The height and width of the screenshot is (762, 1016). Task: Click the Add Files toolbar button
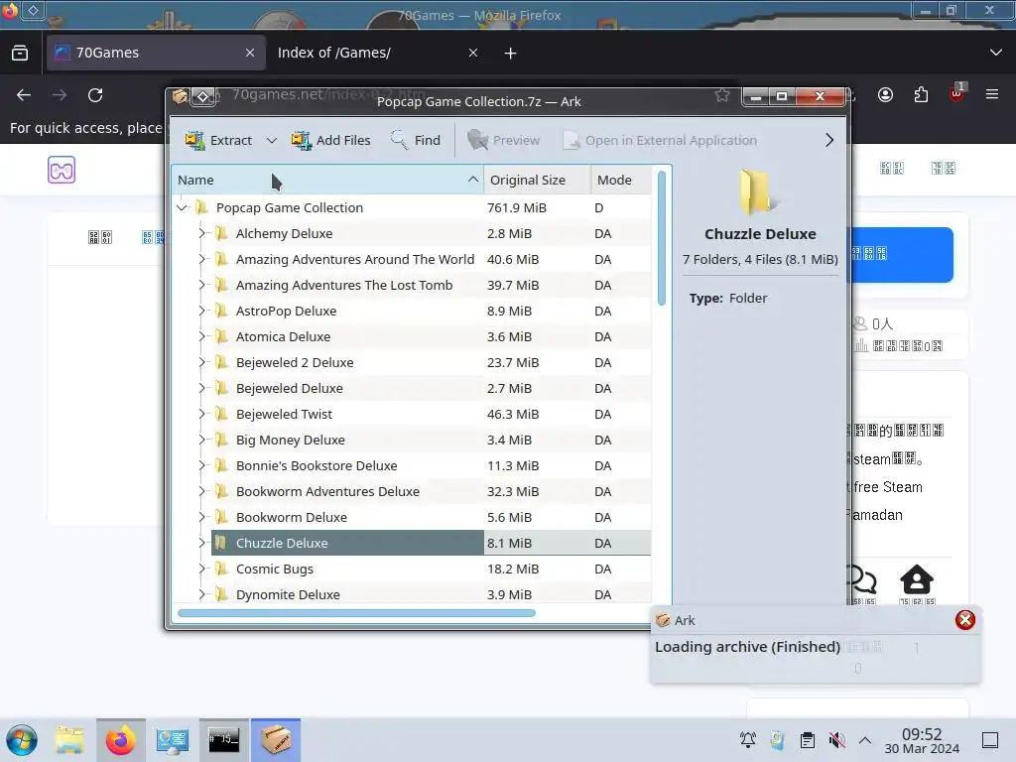pyautogui.click(x=330, y=140)
